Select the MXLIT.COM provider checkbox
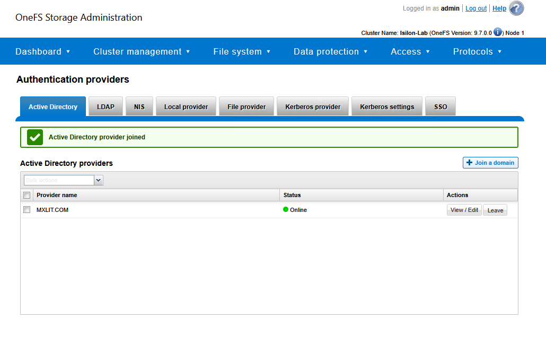546x346 pixels. pos(27,210)
